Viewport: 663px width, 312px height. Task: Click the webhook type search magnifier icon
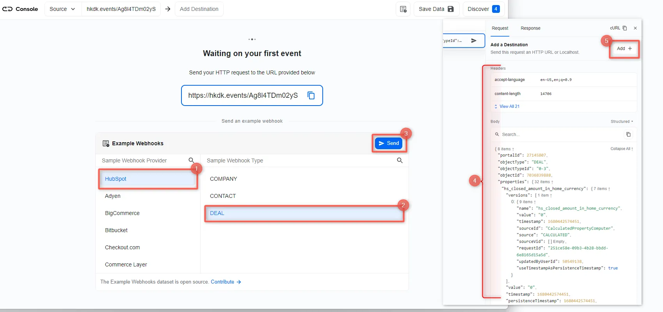[400, 160]
